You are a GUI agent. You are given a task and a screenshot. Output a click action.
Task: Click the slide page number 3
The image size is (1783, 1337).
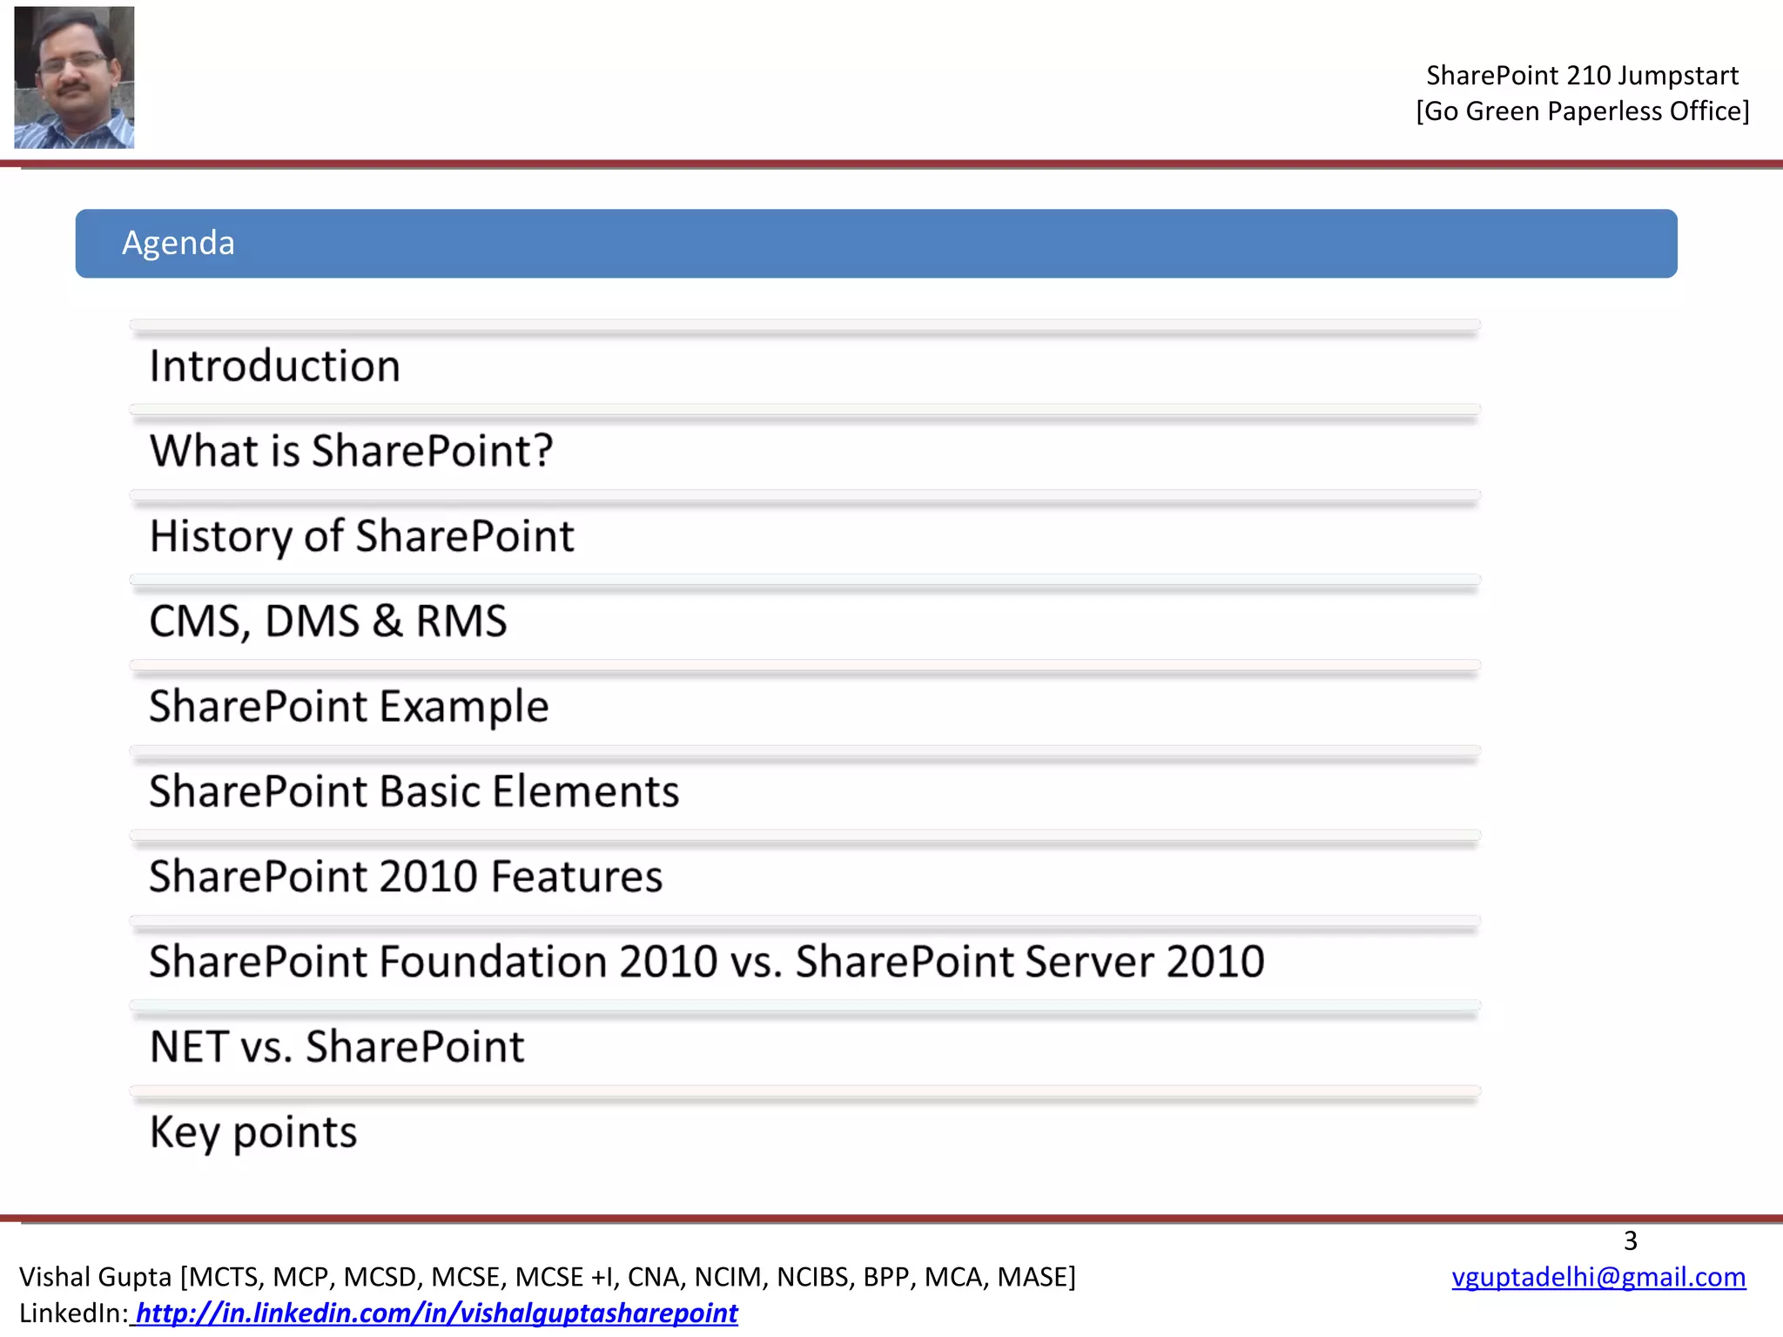coord(1631,1240)
